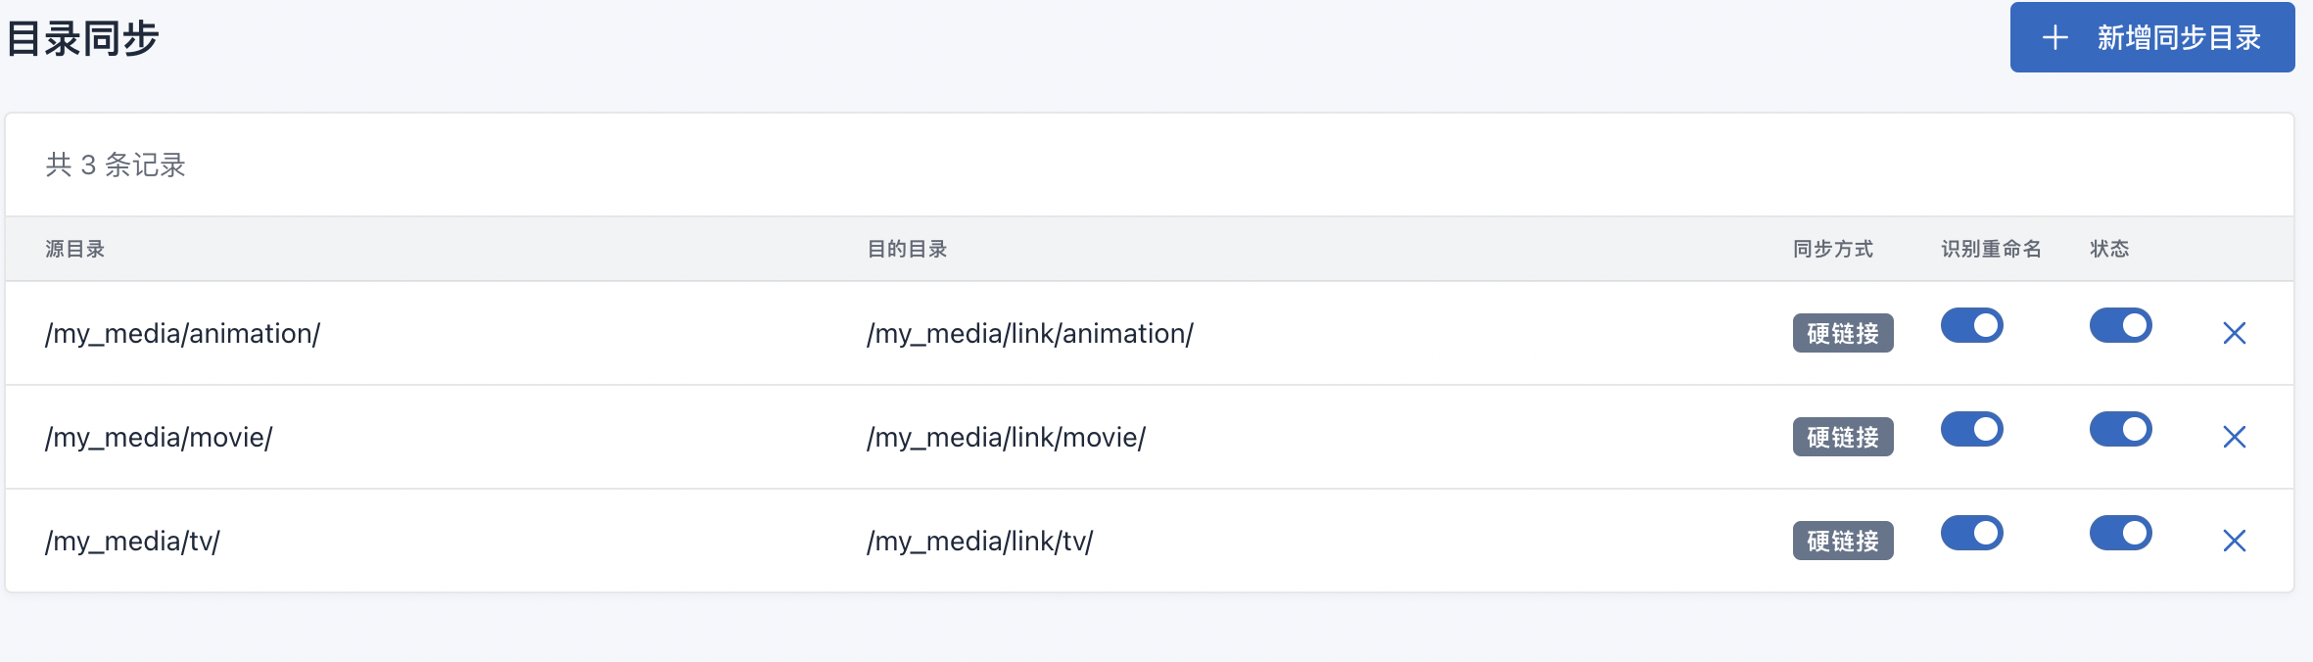Screen dimensions: 2313x662
Task: Click the 硬链接 badge in movie row
Action: tap(1842, 437)
